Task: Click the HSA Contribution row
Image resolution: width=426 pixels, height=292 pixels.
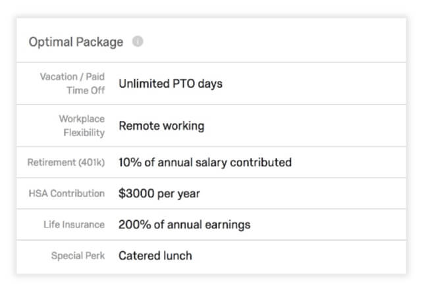Action: [x=211, y=193]
